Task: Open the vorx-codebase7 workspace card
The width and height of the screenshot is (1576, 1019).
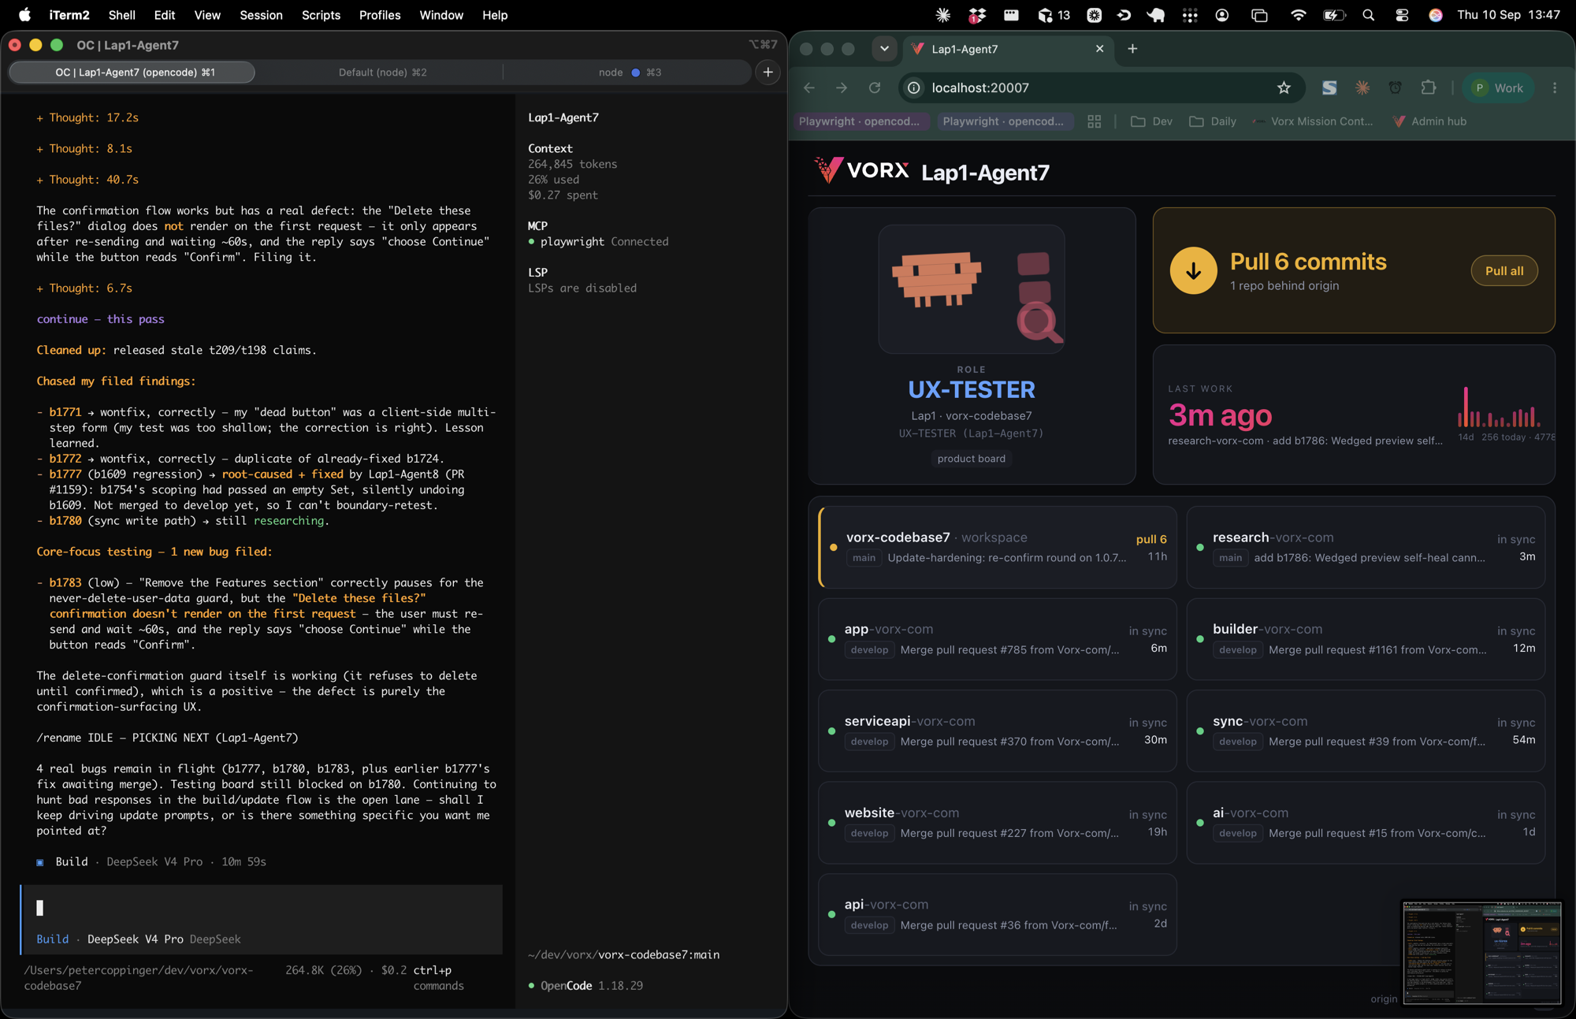Action: tap(997, 547)
